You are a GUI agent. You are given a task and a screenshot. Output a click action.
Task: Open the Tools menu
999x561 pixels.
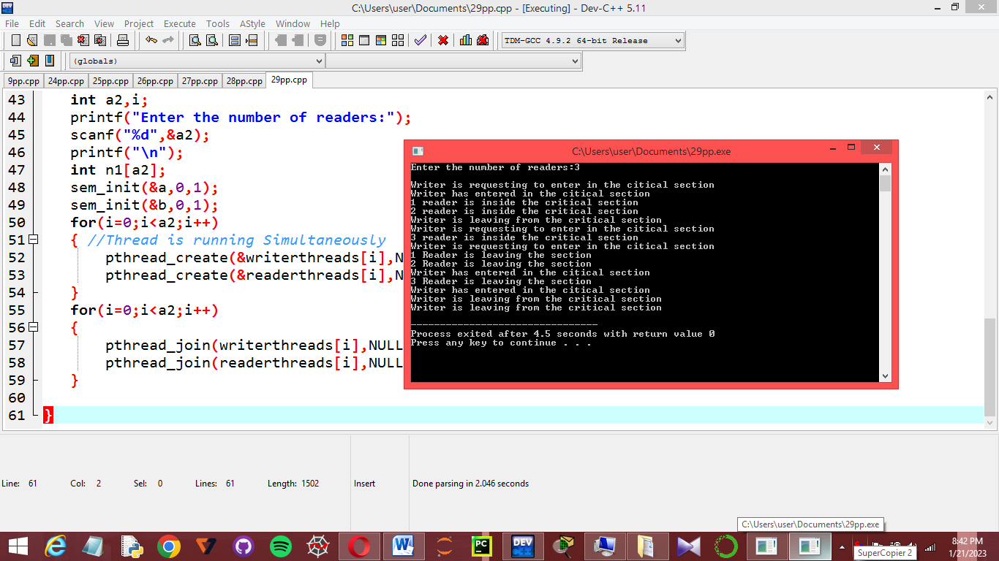coord(217,23)
